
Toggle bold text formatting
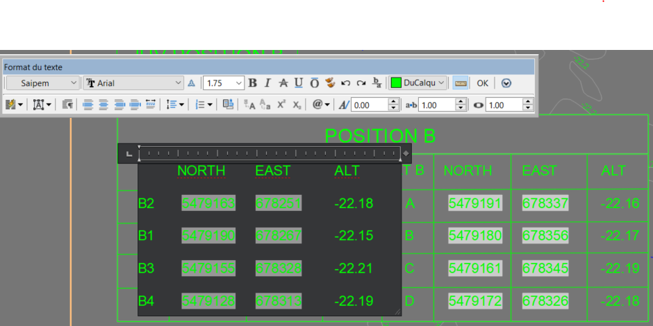tap(252, 83)
